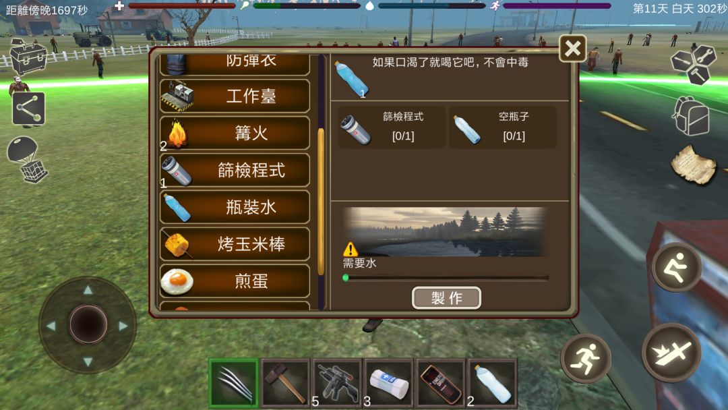Viewport: 728px width, 410px height.
Task: Select 篝火 recipe in the list
Action: coord(235,134)
